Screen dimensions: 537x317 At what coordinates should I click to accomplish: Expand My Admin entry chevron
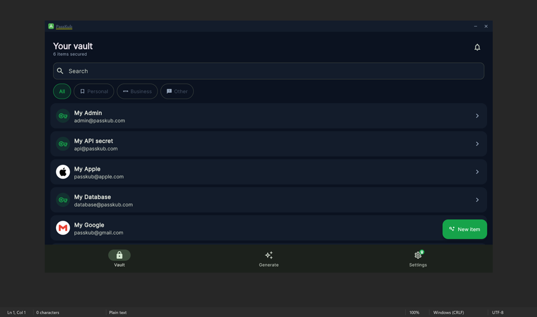tap(477, 116)
